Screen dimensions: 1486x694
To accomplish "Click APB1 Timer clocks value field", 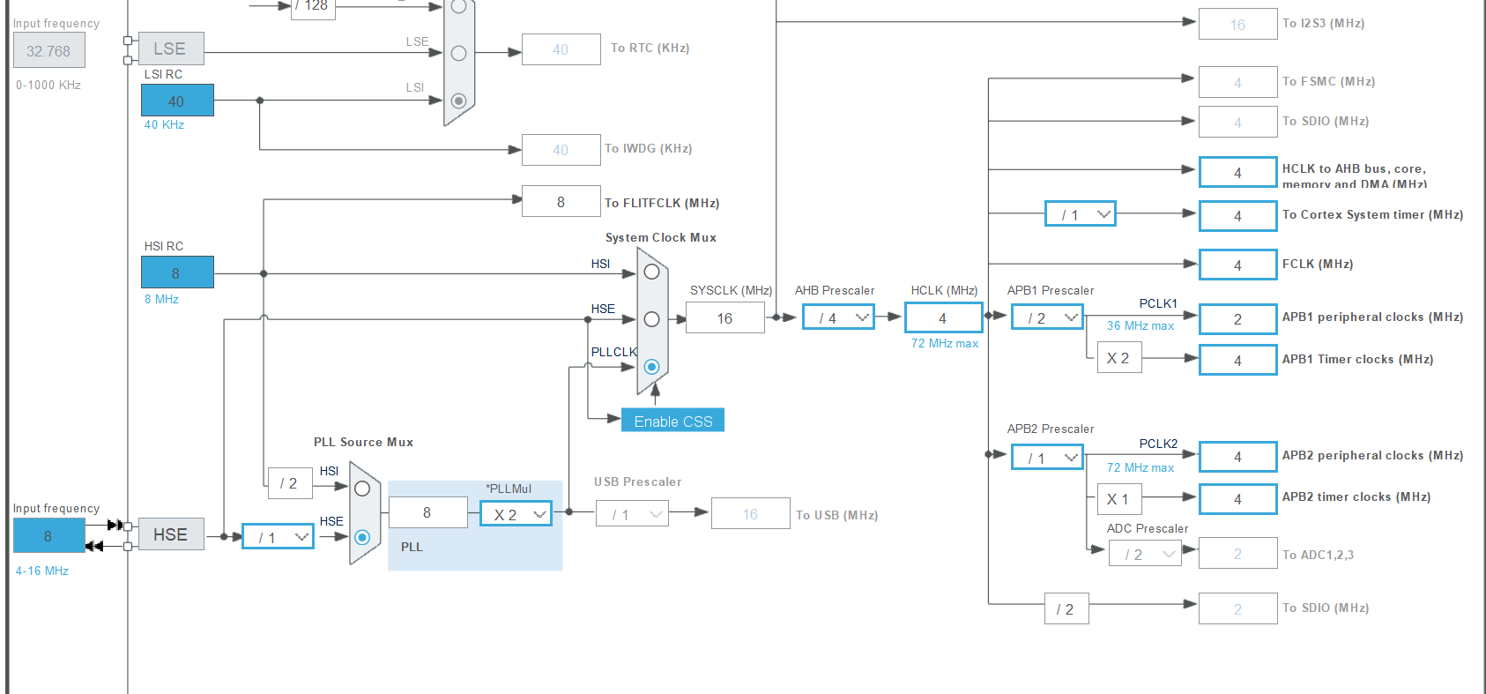I will tap(1237, 360).
